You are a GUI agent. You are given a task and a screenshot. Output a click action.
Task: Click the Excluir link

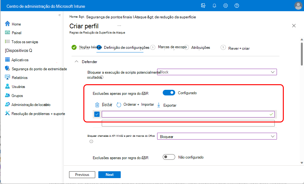[107, 105]
